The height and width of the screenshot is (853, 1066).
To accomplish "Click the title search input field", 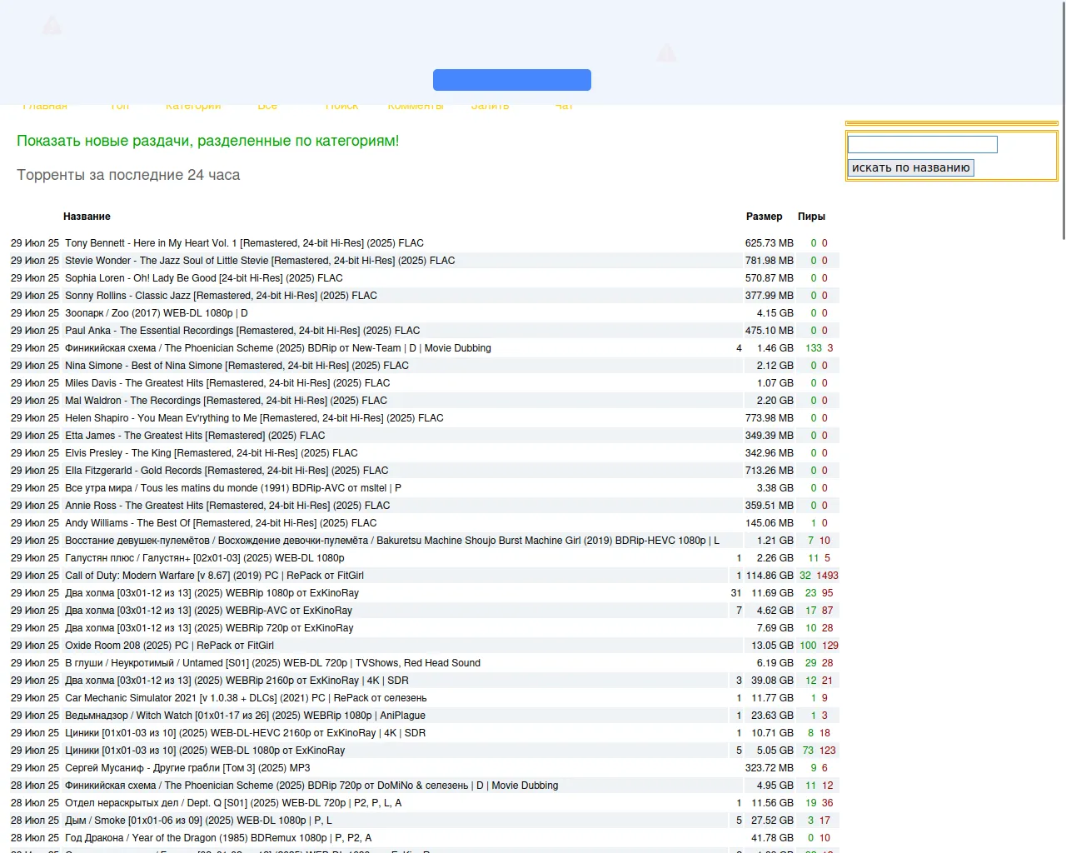I will click(x=922, y=144).
